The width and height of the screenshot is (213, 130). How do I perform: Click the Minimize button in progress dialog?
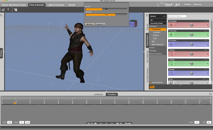[x=90, y=24]
